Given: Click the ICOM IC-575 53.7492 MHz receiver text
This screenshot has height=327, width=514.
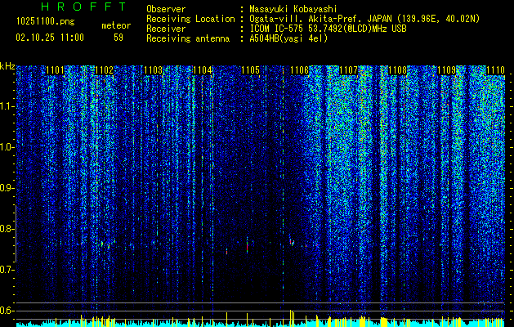Looking at the screenshot, I should pyautogui.click(x=329, y=29).
